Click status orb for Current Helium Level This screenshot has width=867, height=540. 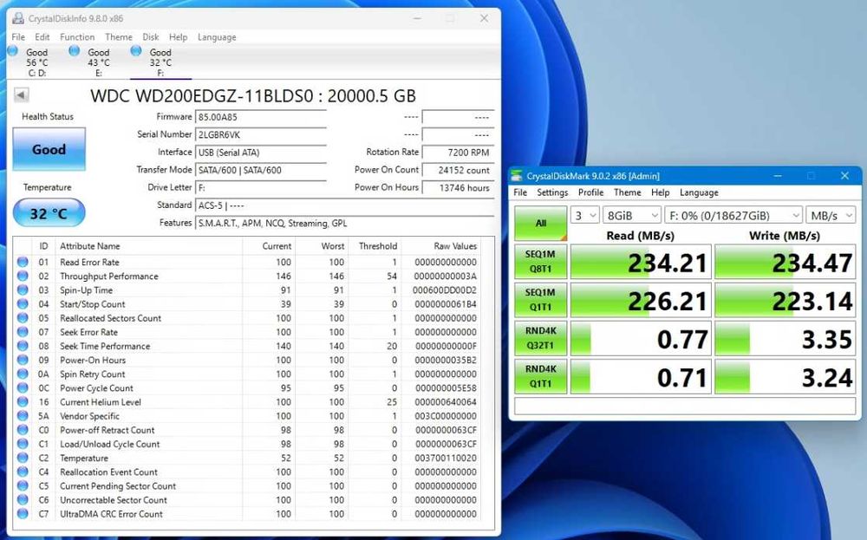23,402
